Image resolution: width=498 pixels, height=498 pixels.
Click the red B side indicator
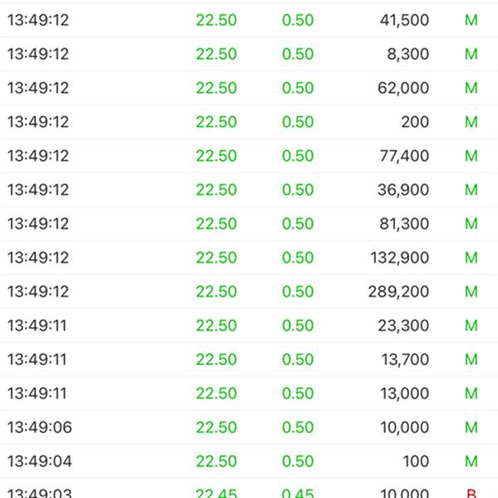click(x=471, y=493)
